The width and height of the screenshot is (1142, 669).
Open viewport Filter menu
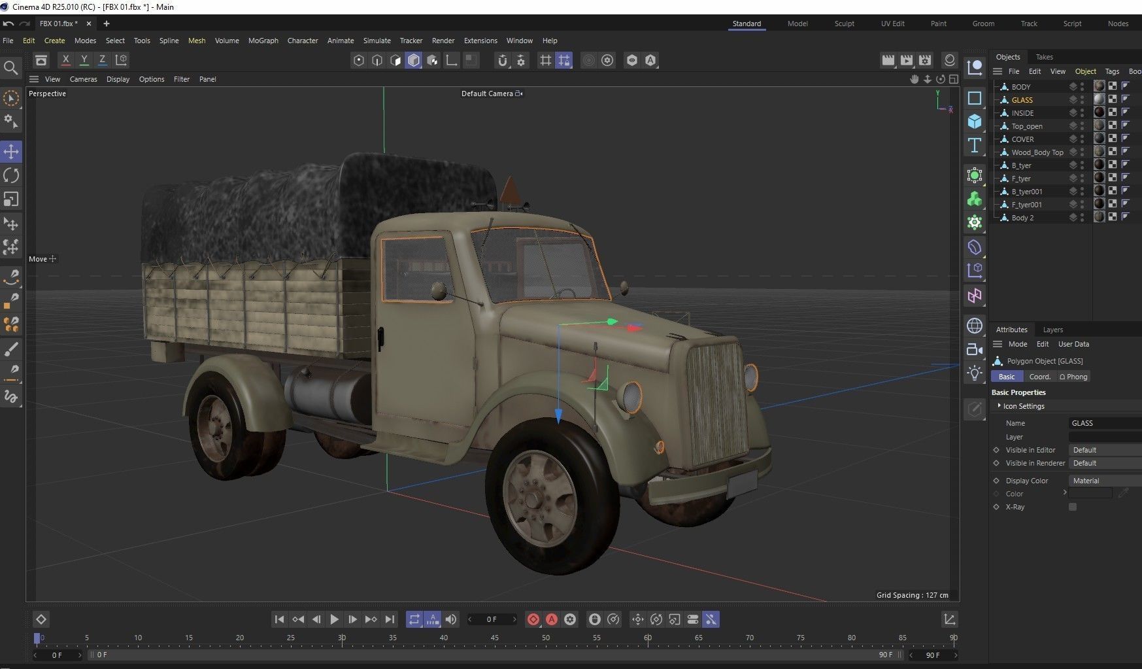[181, 79]
